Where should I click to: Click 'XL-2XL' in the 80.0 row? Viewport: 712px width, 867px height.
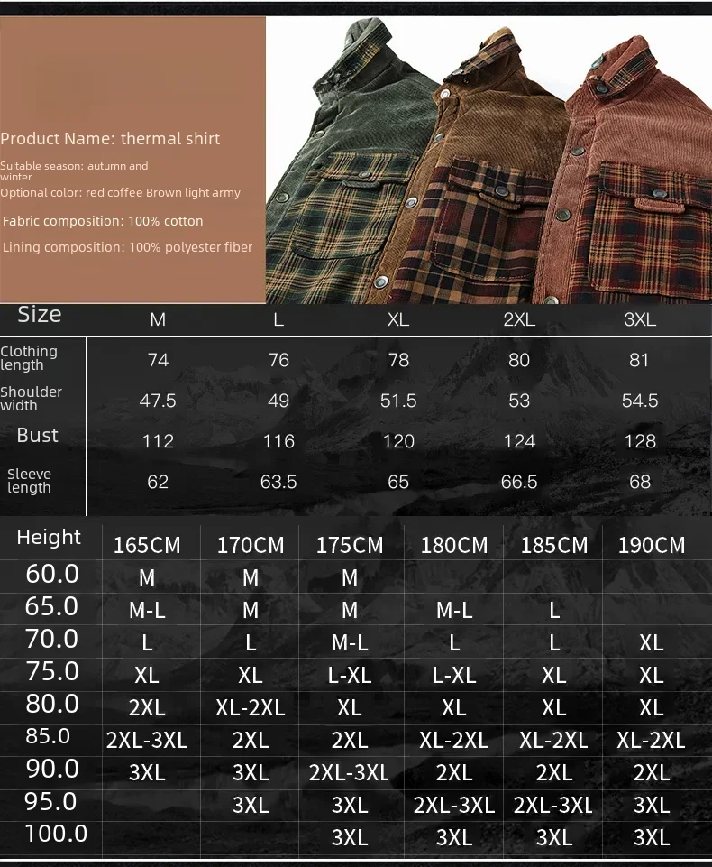pos(251,707)
